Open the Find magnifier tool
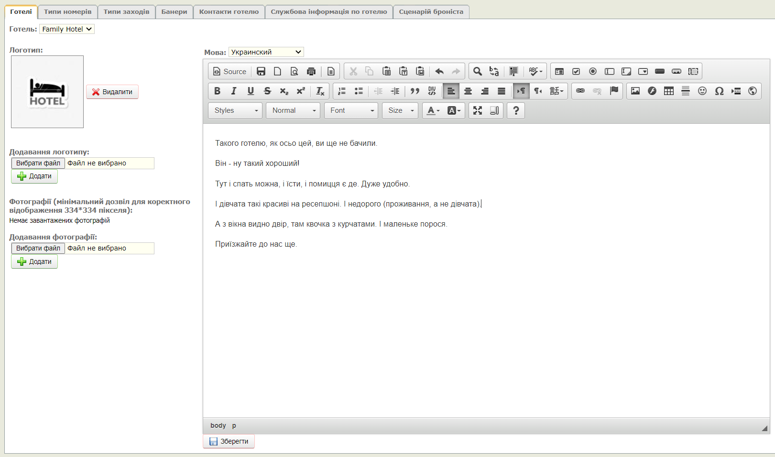This screenshot has width=775, height=457. 477,71
